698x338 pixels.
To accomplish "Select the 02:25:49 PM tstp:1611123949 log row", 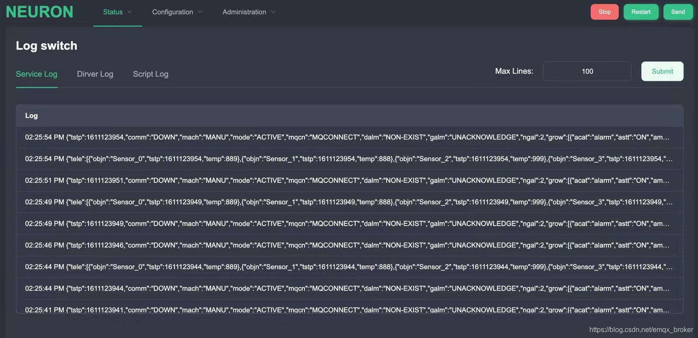I will tap(349, 224).
